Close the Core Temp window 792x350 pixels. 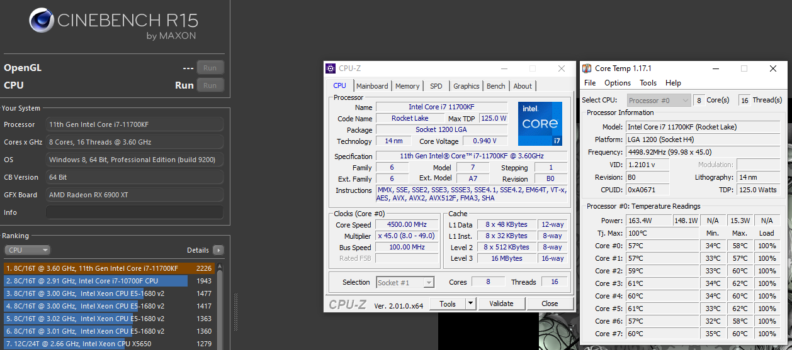[773, 68]
